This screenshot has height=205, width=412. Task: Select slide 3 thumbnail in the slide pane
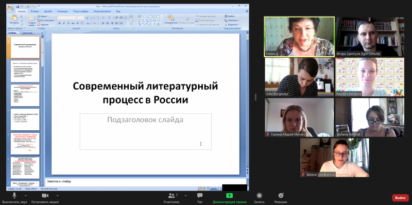25,95
